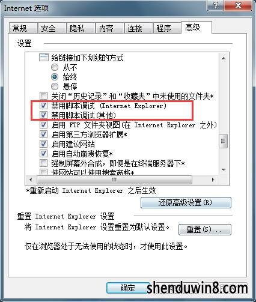256x302 pixels.
Task: Uncheck 禁用脚本调试 (Internet Explorer) checkbox
Action: pyautogui.click(x=43, y=106)
